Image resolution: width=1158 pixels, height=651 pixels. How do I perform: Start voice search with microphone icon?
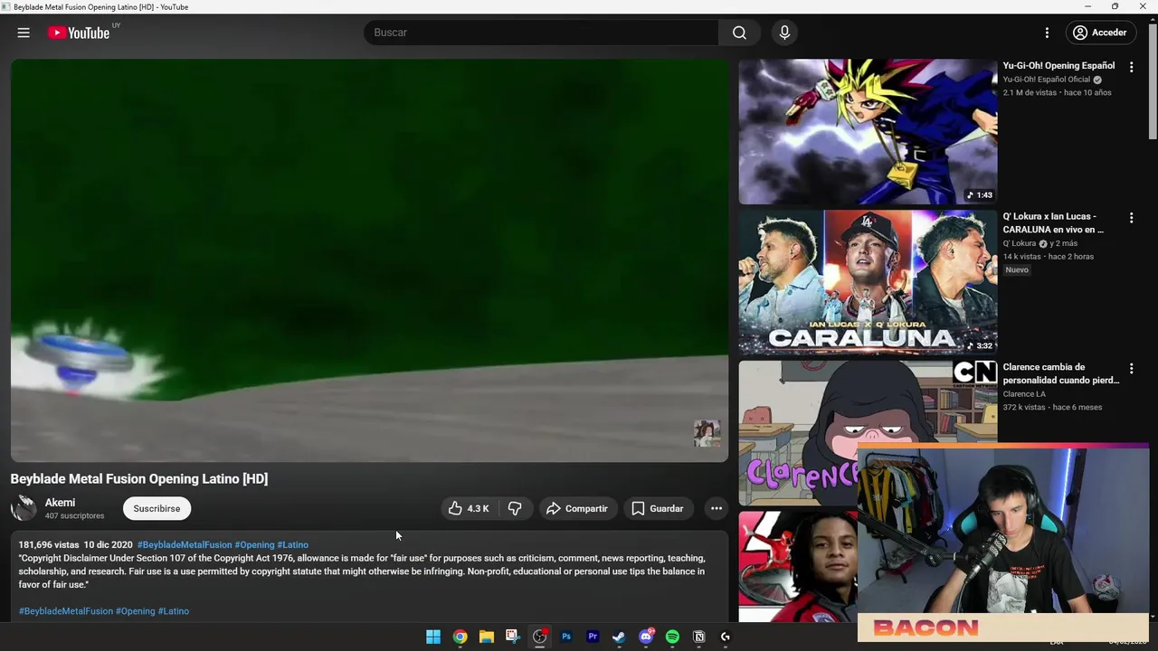coord(784,33)
